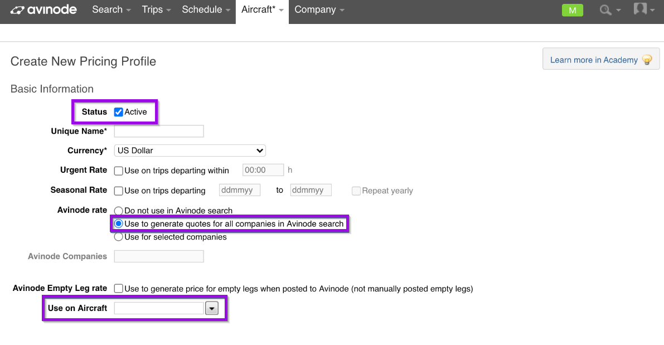This screenshot has width=664, height=345.
Task: Click the lightbulb icon on the Academy button
Action: point(647,59)
